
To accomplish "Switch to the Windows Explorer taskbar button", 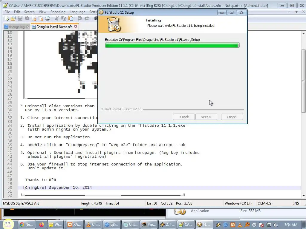I will coord(56,225).
